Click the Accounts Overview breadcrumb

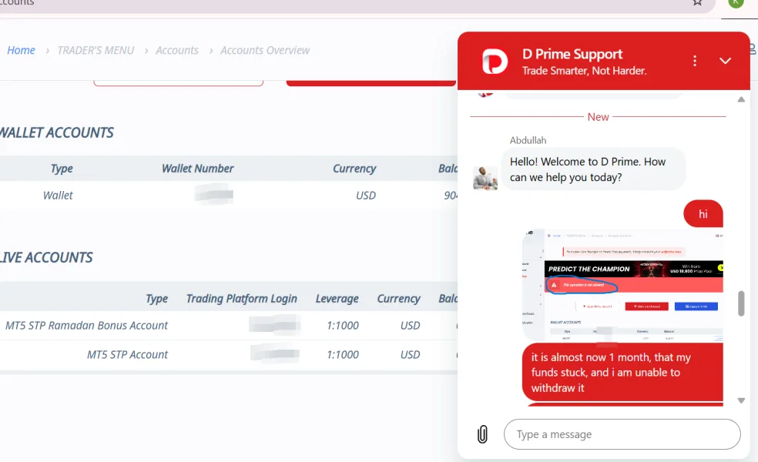click(x=265, y=50)
